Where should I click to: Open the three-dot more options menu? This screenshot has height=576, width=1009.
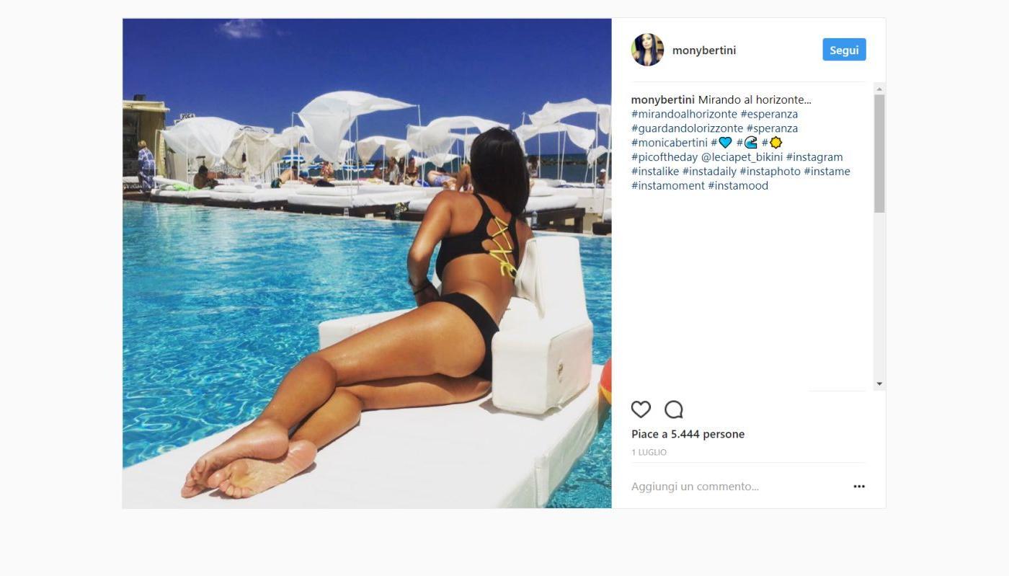pyautogui.click(x=859, y=487)
